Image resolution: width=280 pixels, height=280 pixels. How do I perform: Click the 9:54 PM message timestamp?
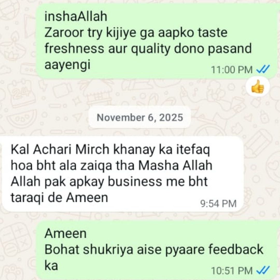[218, 204]
